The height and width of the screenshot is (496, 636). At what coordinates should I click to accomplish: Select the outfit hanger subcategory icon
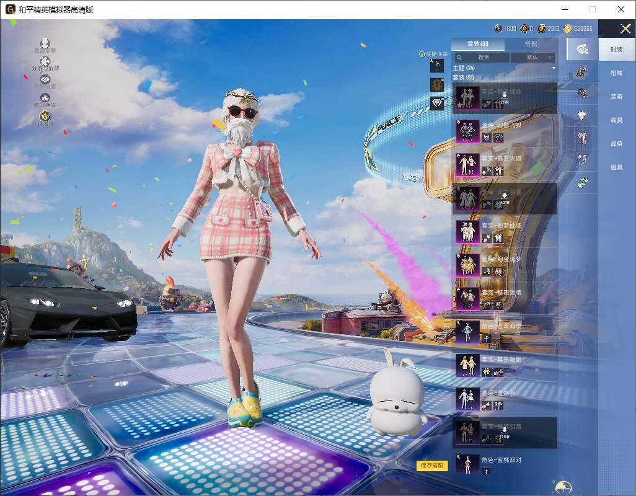click(583, 50)
